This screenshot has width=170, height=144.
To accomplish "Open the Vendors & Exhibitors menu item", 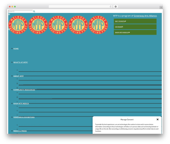I will coord(24,117).
